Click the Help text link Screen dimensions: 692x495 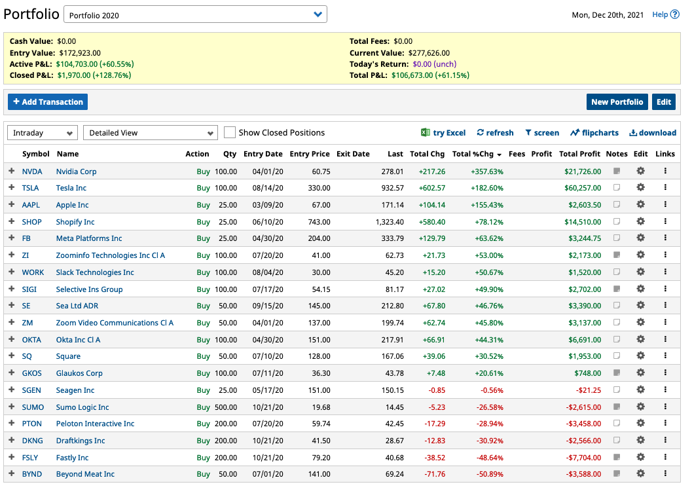[660, 14]
